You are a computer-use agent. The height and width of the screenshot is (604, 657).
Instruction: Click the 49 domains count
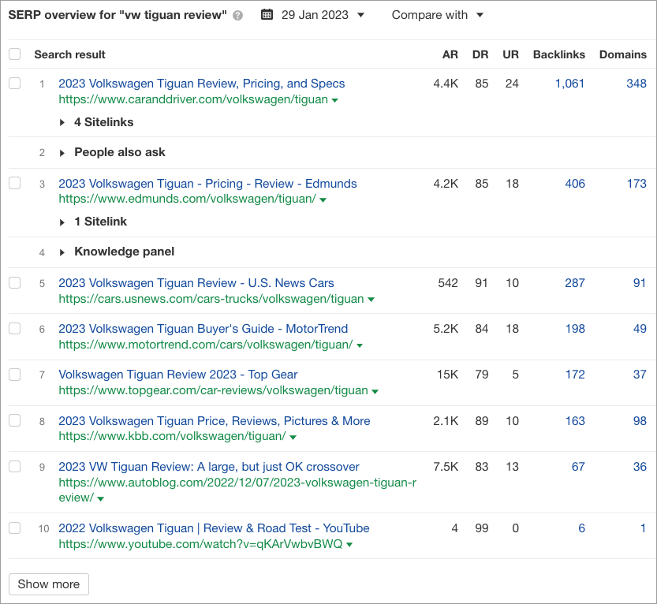[x=640, y=329]
